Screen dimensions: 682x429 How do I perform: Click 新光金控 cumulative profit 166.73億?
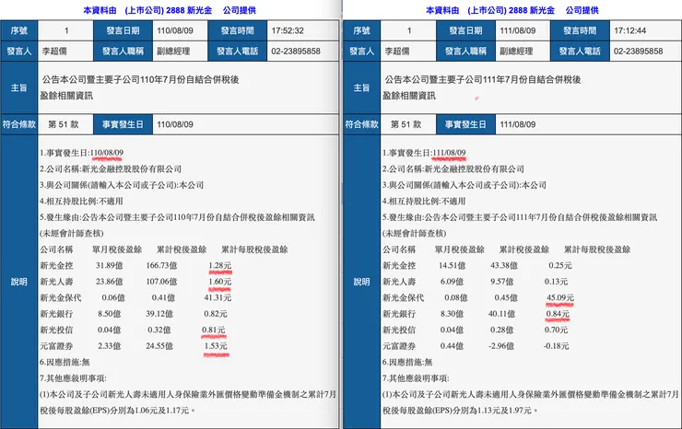(161, 265)
